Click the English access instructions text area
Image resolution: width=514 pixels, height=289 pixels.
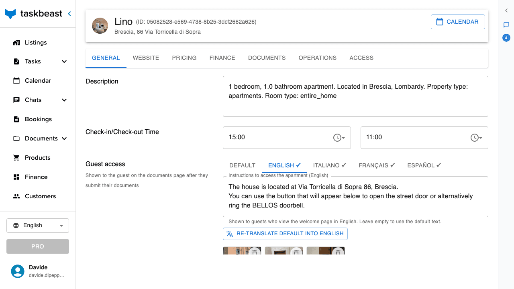[355, 196]
